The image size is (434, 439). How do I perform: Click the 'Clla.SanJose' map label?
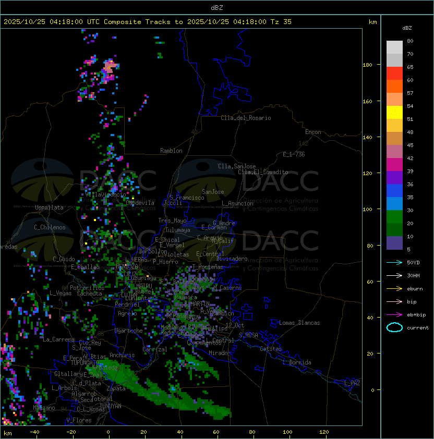pyautogui.click(x=237, y=166)
